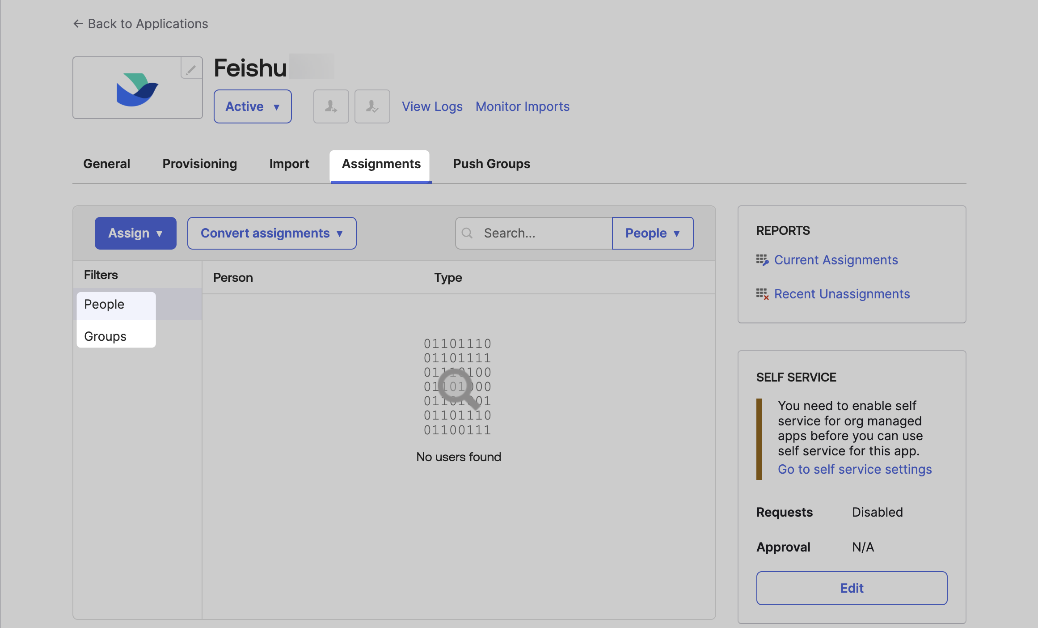Click the back arrow beside Back to Applications
The height and width of the screenshot is (628, 1038).
pos(78,23)
